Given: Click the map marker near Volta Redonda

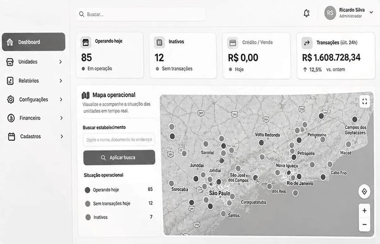Looking at the screenshot, I should coord(261,142).
